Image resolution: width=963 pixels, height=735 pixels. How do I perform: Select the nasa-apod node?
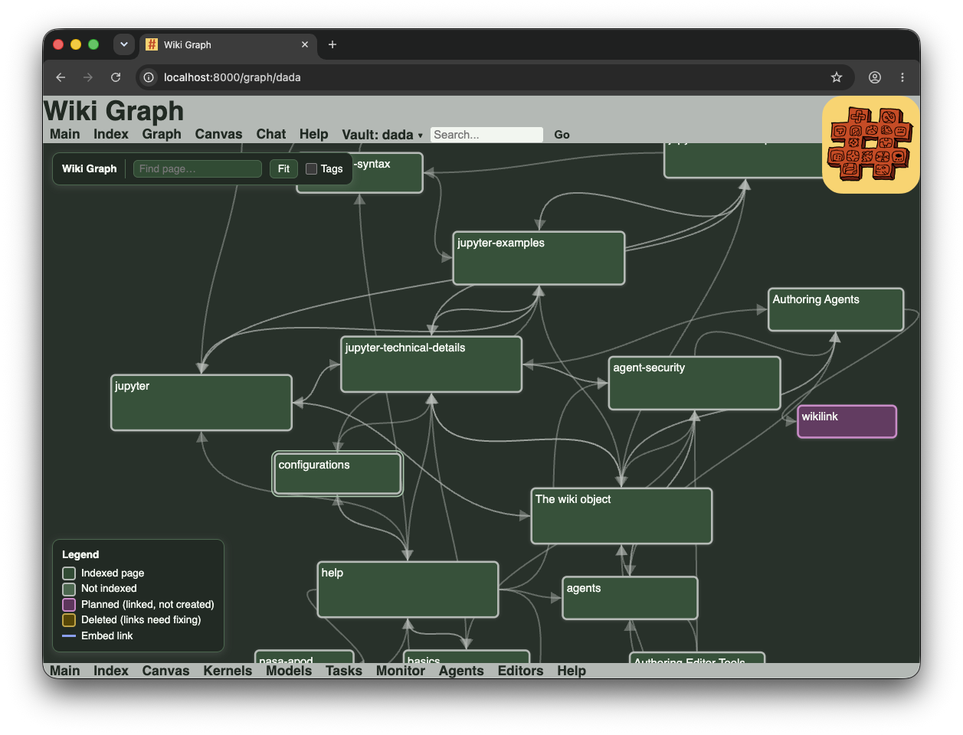tap(304, 657)
